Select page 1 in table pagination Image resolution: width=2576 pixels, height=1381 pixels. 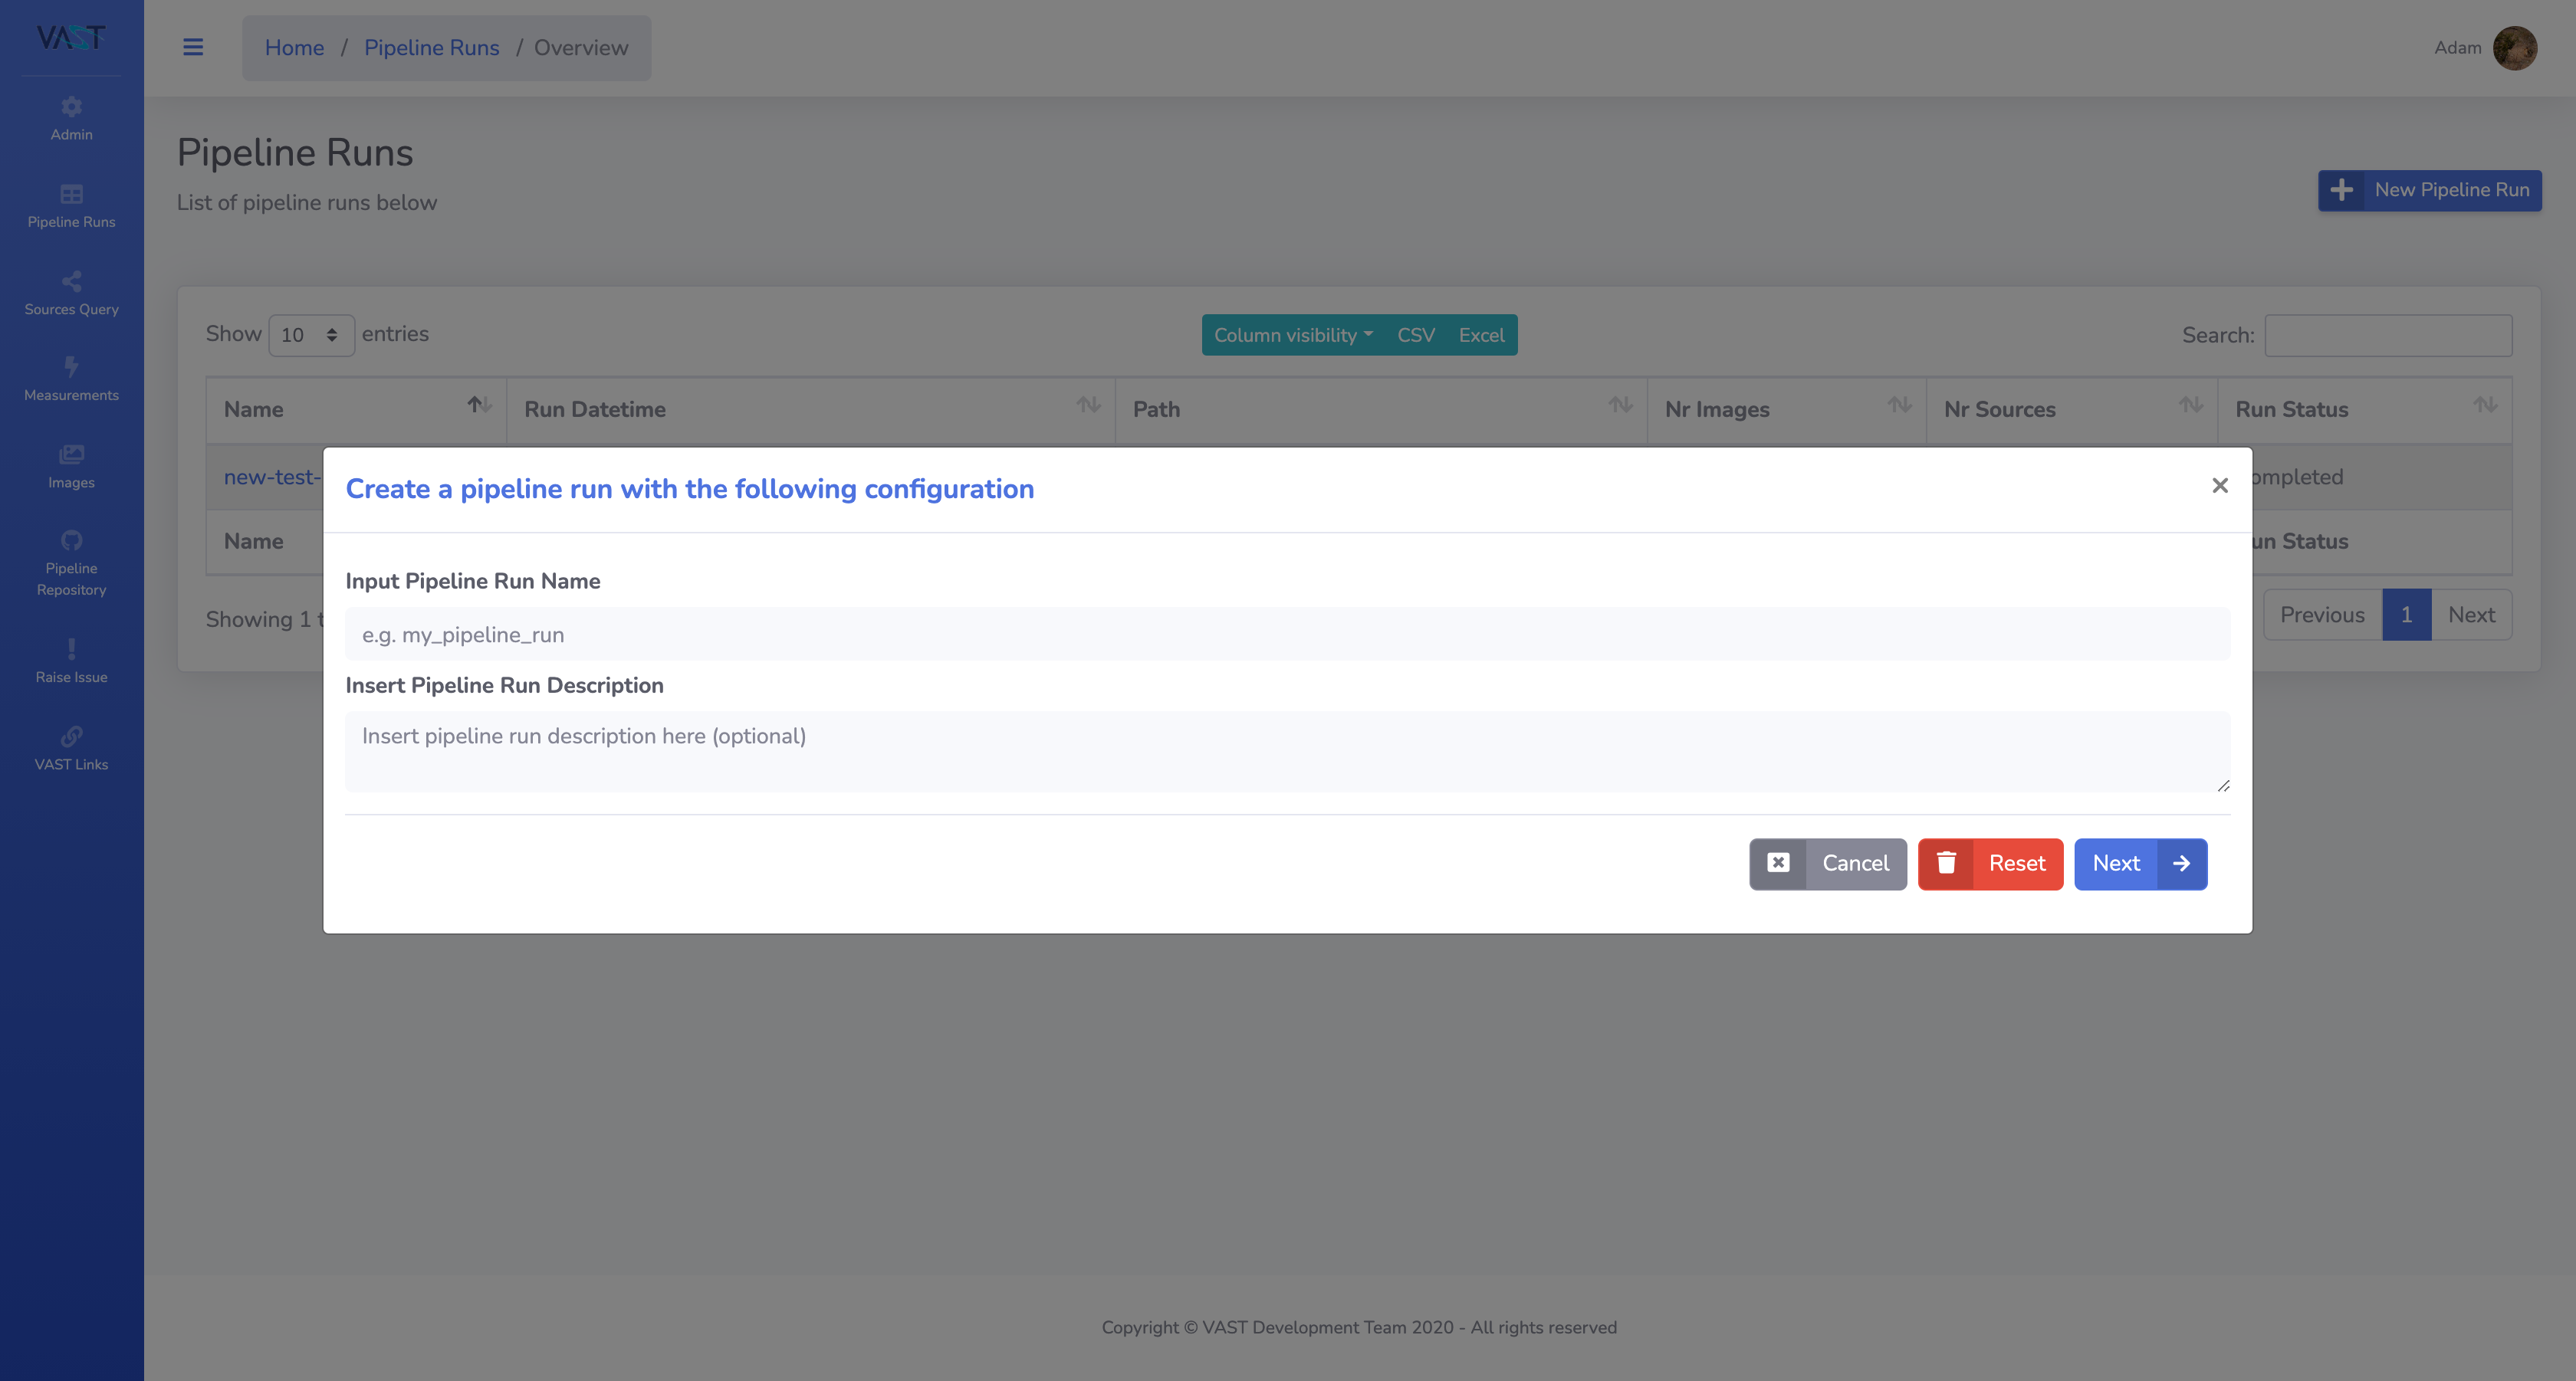click(x=2406, y=615)
